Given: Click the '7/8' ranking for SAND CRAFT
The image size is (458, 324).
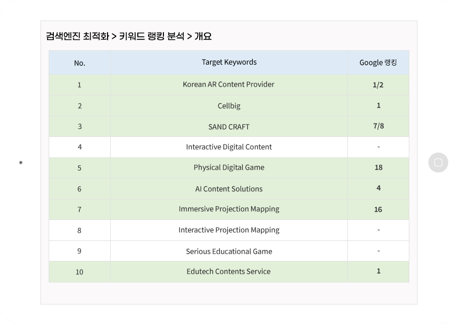Looking at the screenshot, I should [x=379, y=126].
